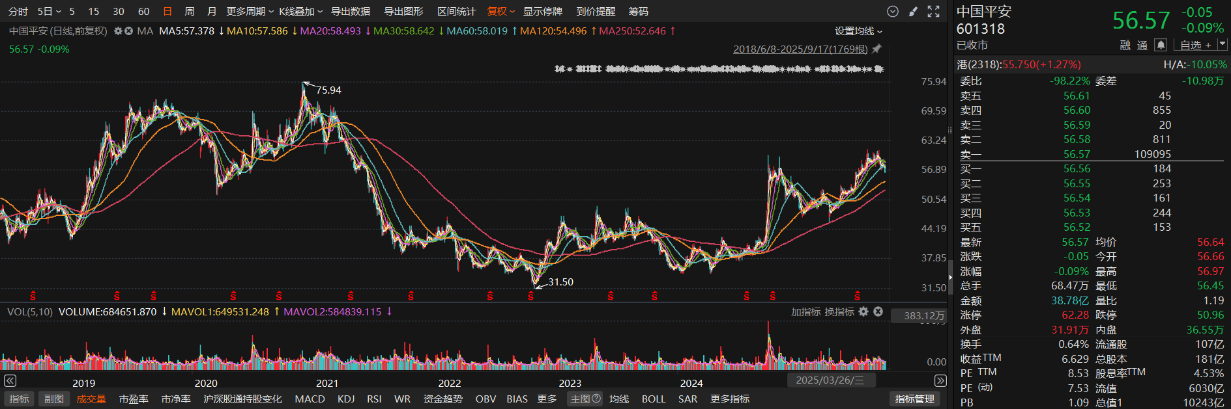Screen dimensions: 1231x409
Task: Select RSI sub-chart indicator
Action: (x=374, y=399)
